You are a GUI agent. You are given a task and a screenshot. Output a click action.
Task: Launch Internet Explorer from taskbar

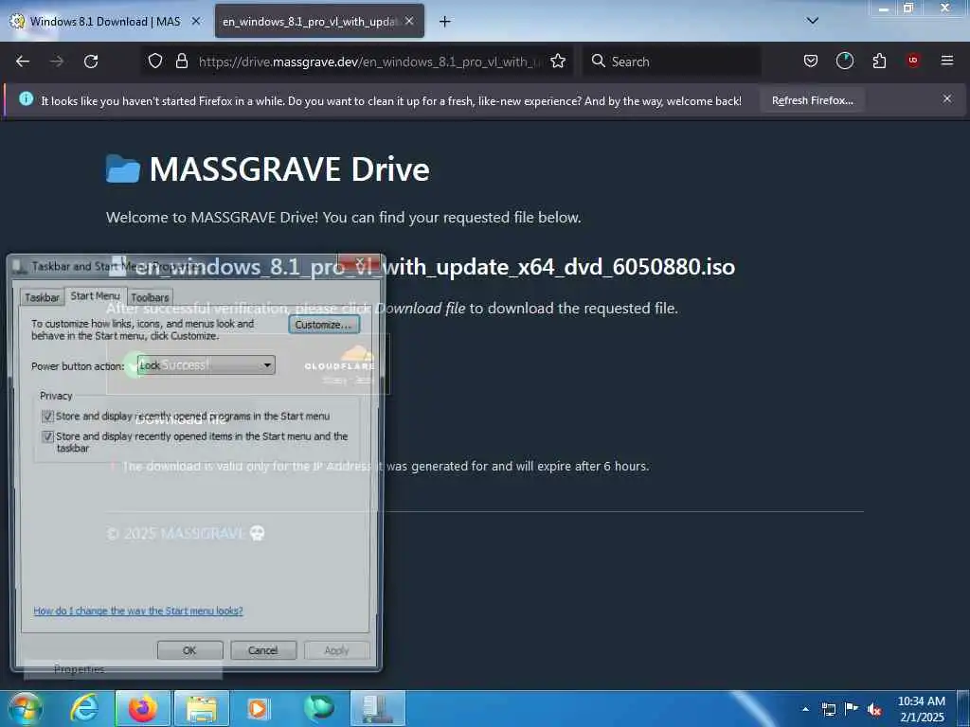[83, 708]
